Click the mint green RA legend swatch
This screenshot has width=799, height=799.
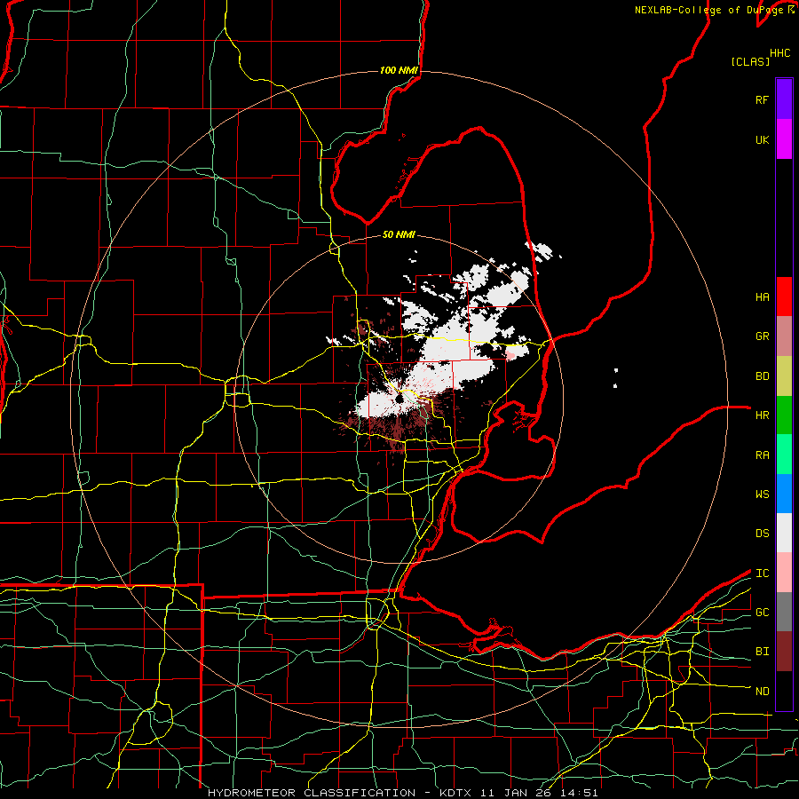click(x=784, y=455)
